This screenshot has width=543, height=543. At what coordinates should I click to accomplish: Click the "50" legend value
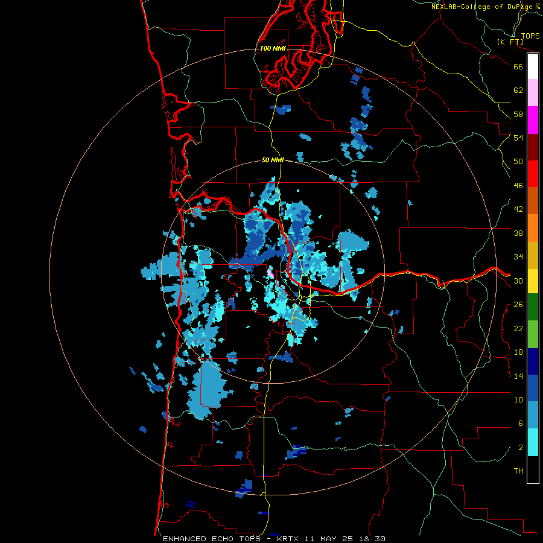point(518,162)
